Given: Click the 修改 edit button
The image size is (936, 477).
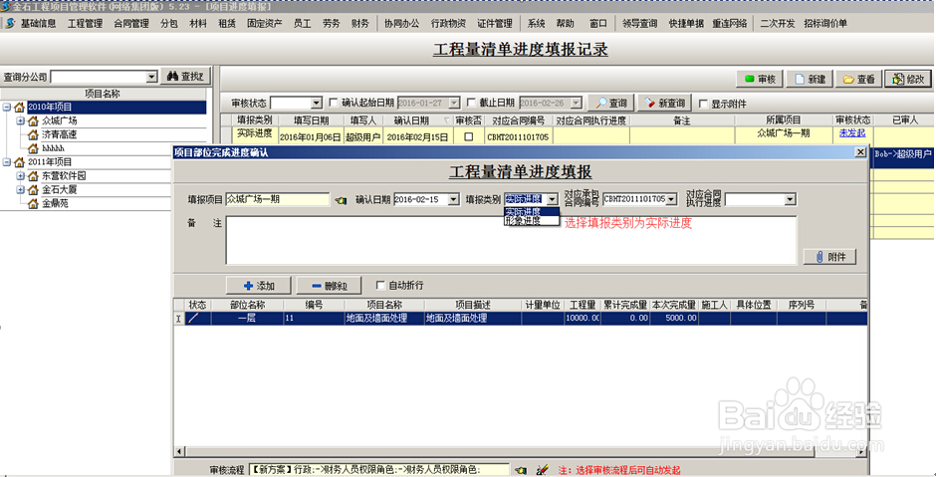Looking at the screenshot, I should (x=907, y=79).
